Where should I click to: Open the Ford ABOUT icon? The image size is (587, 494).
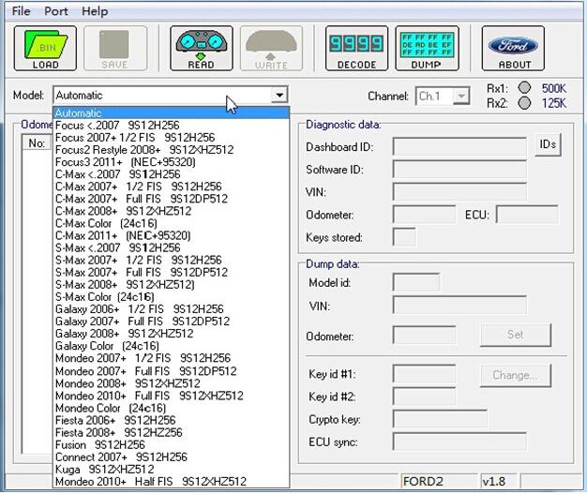(513, 49)
